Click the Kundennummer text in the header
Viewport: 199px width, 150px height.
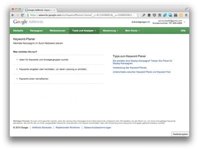point(167,23)
